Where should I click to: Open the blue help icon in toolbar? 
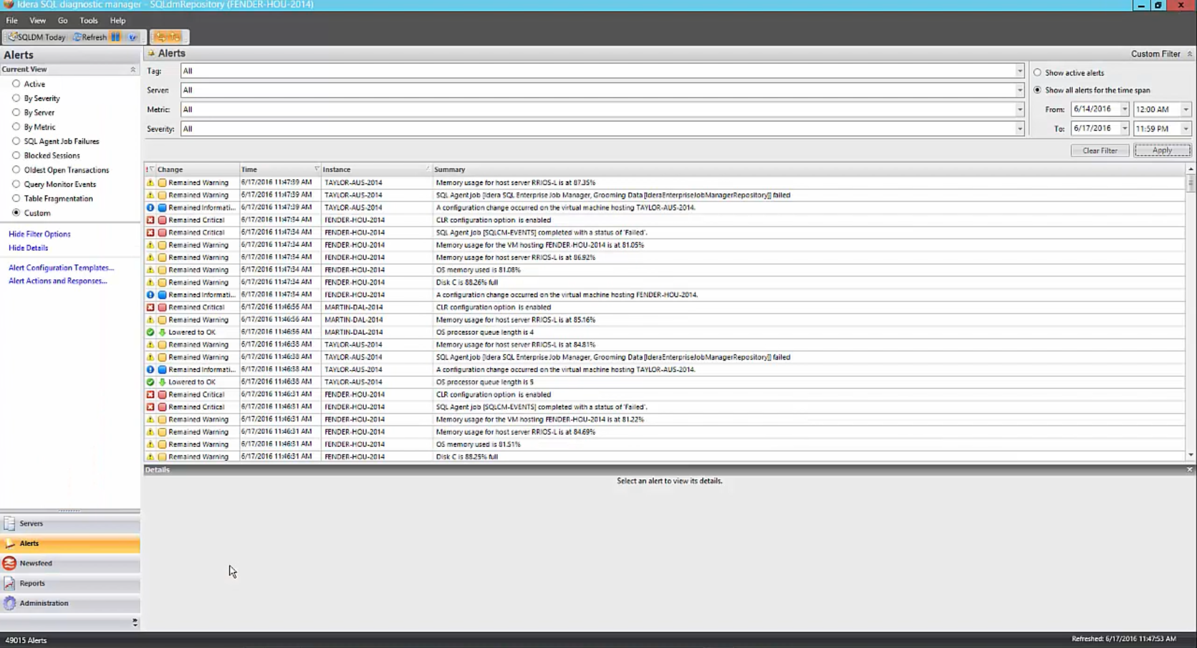pos(132,37)
